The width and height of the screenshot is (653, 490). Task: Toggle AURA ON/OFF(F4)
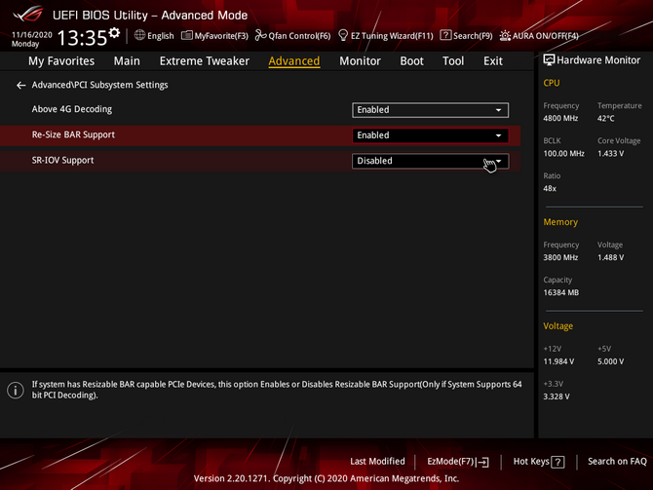coord(545,36)
